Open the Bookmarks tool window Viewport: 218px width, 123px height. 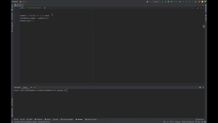tap(12, 112)
